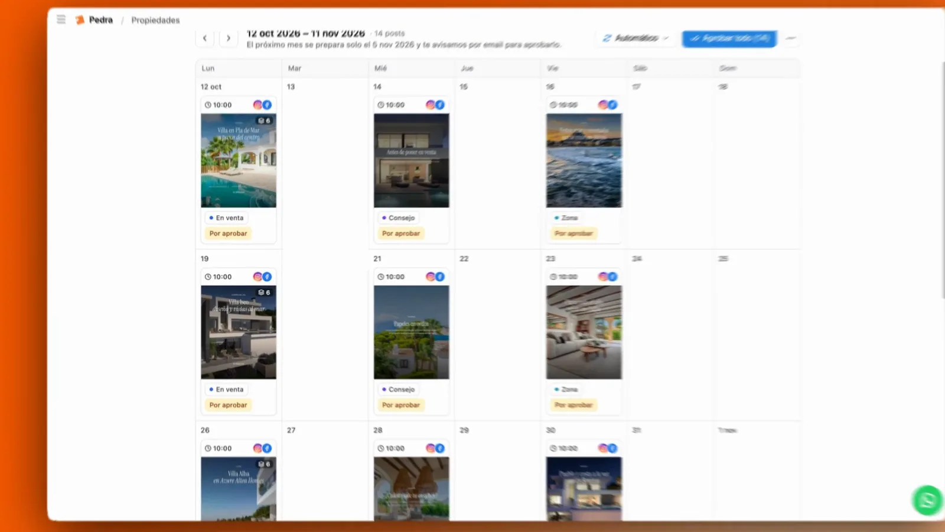Image resolution: width=945 pixels, height=532 pixels.
Task: Click Facebook icon on Oct 12 post
Action: click(267, 105)
